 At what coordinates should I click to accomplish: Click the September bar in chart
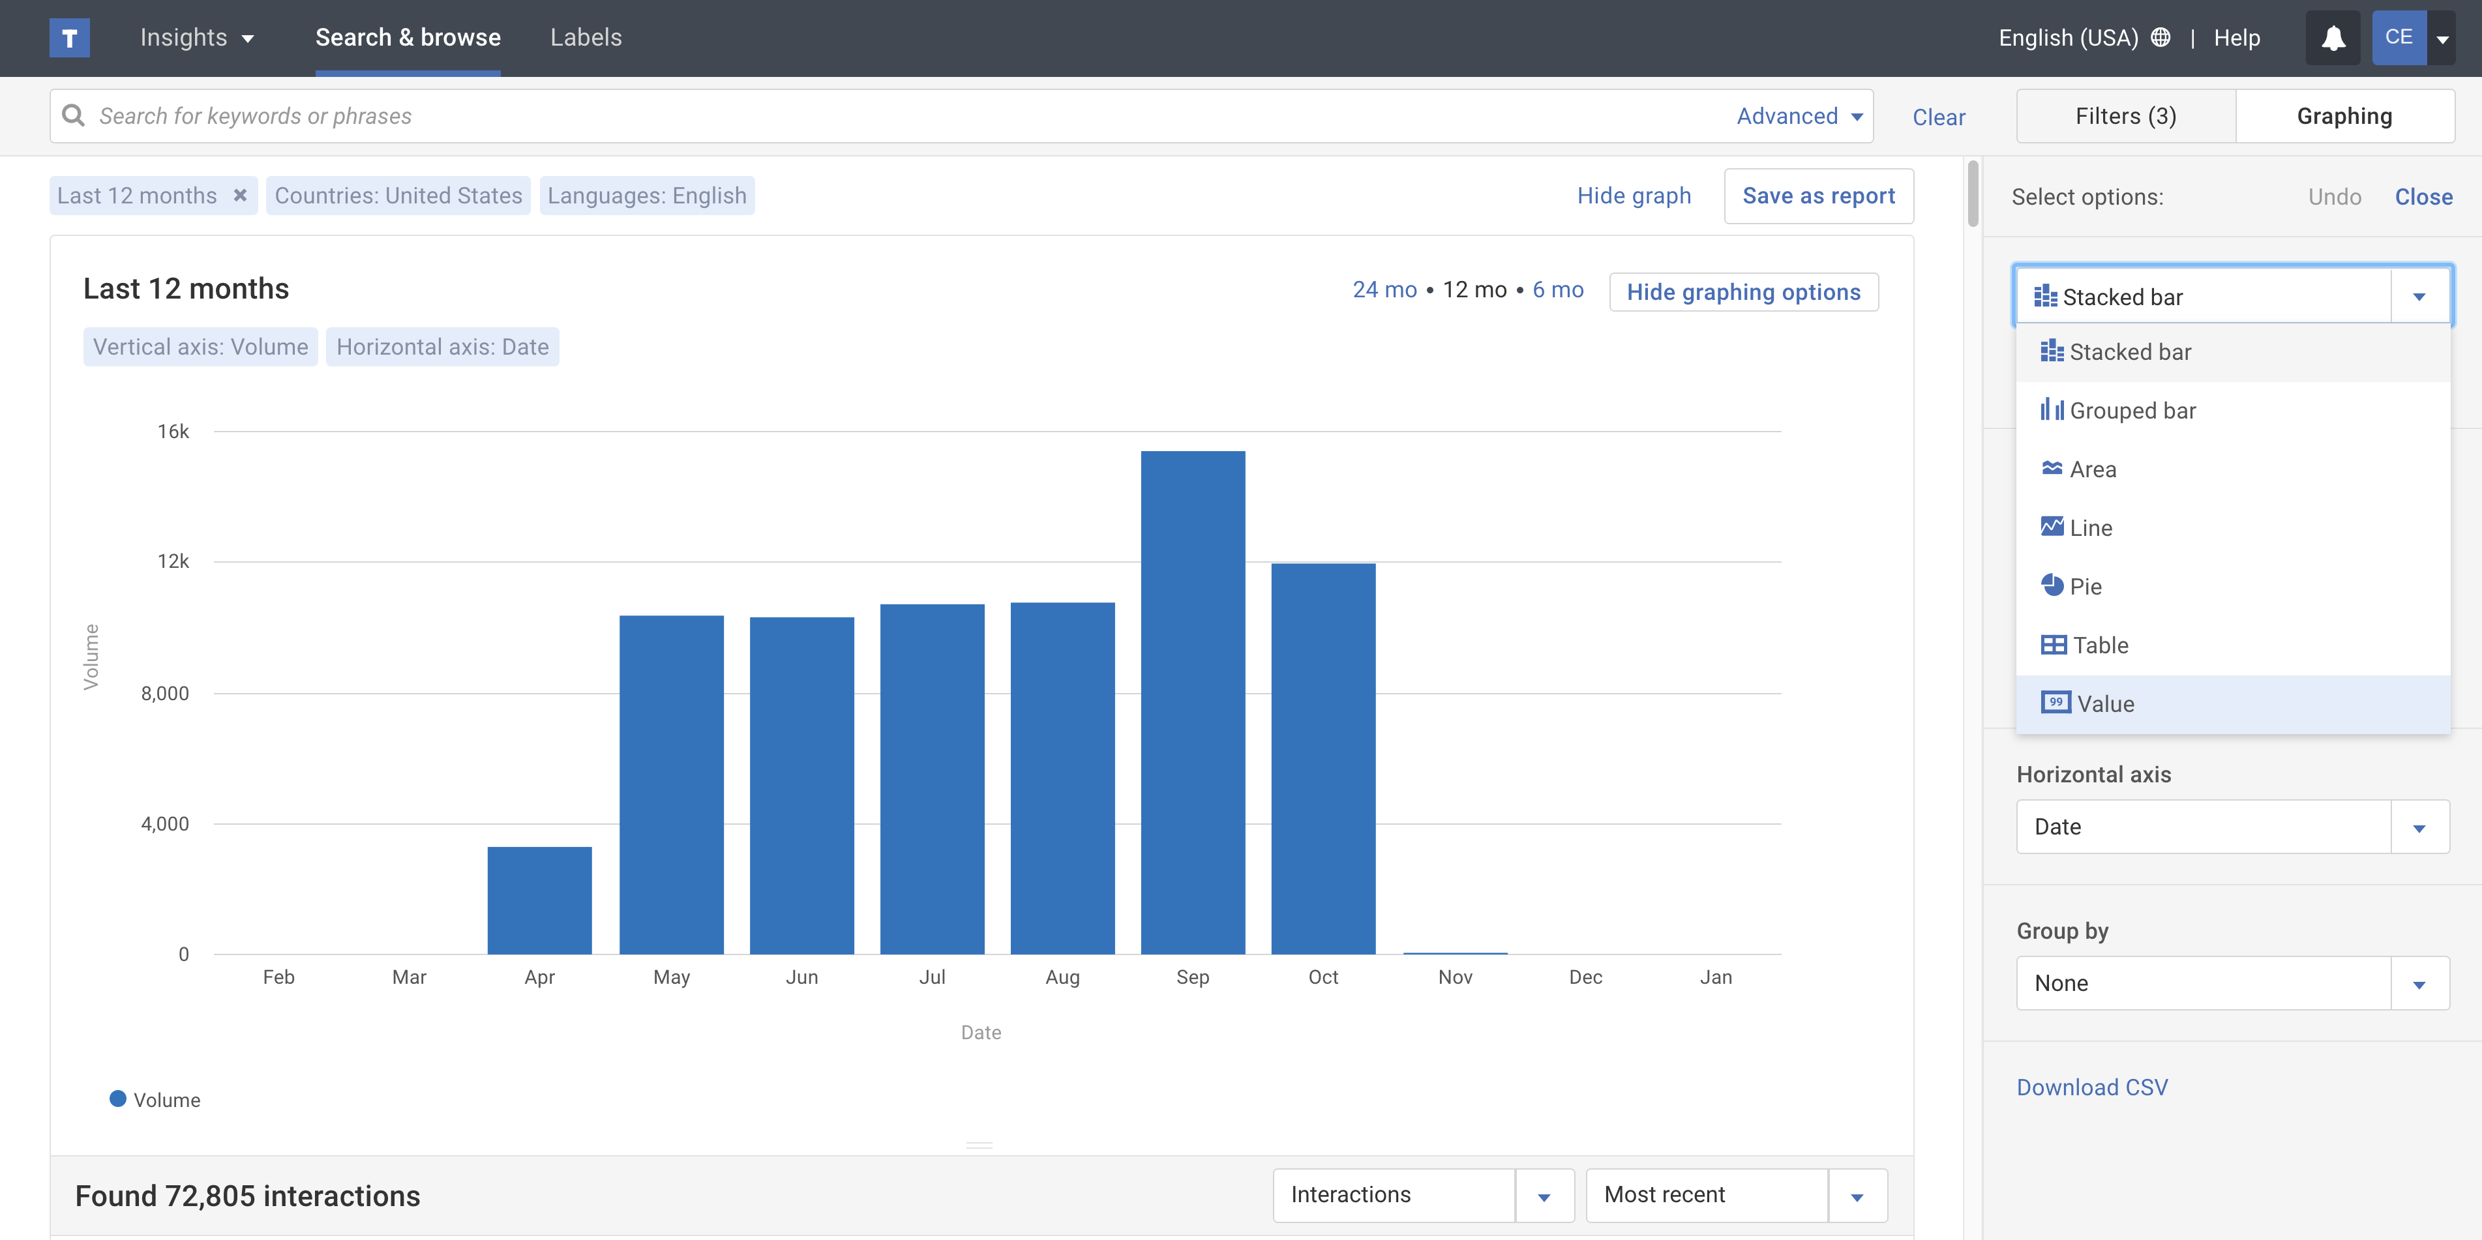click(1192, 703)
